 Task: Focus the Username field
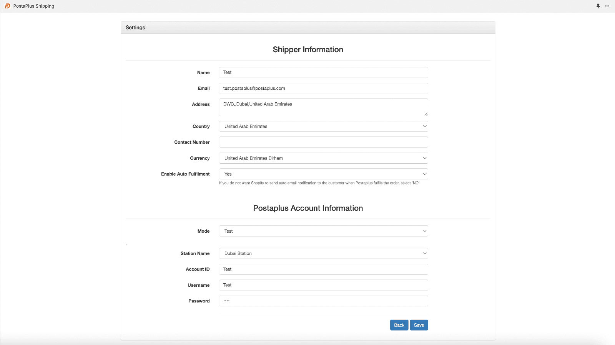pyautogui.click(x=323, y=285)
